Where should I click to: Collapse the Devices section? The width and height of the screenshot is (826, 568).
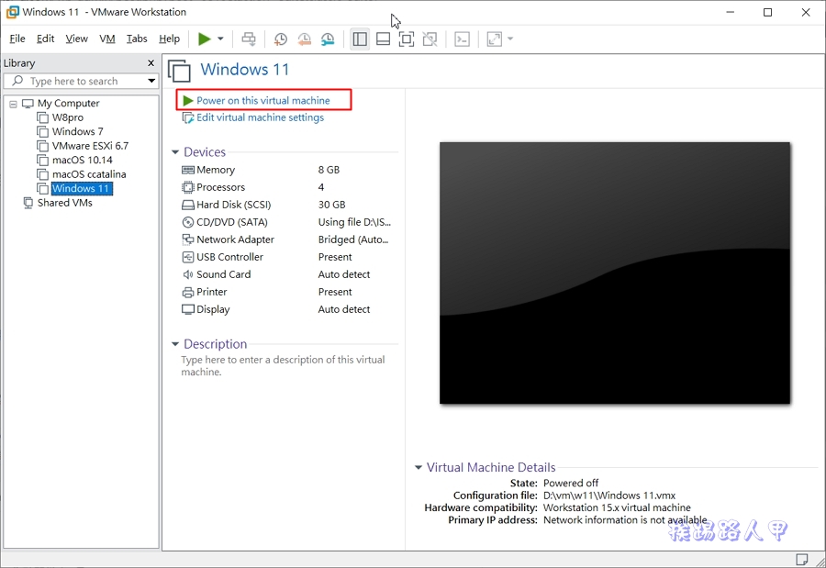click(175, 151)
